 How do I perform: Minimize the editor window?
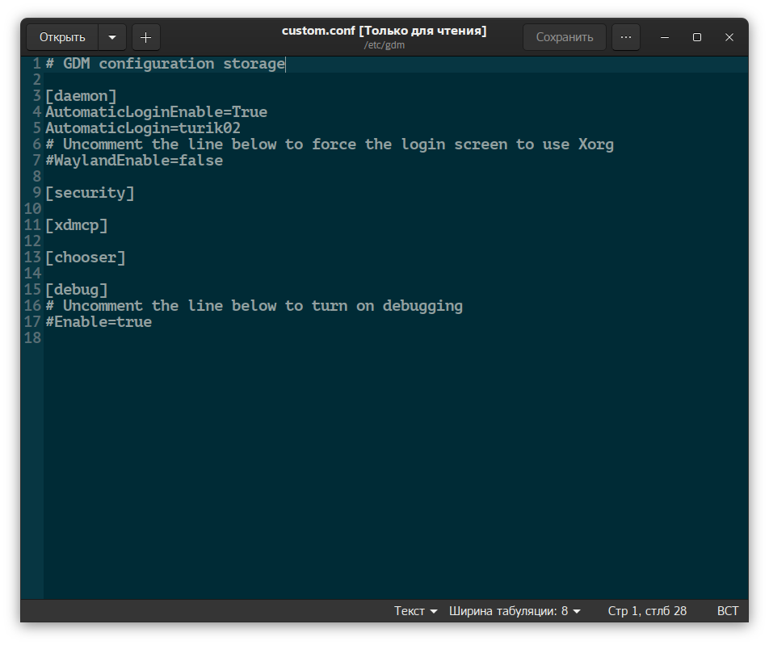(x=664, y=37)
